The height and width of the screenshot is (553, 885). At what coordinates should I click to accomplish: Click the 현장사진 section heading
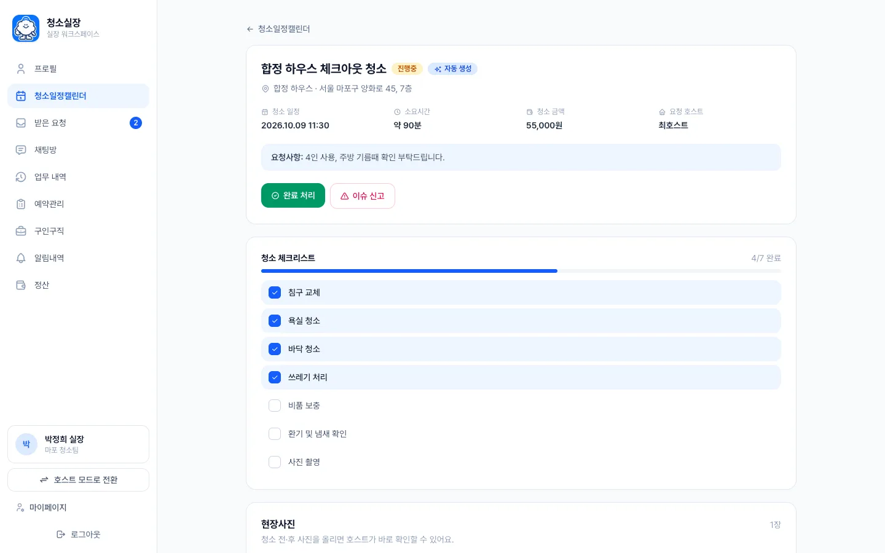[278, 524]
